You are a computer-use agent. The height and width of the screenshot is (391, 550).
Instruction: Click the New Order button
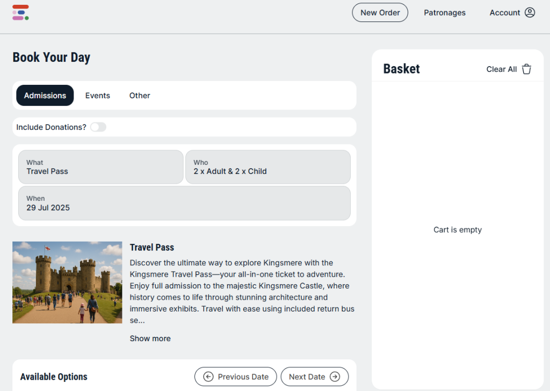coord(380,12)
